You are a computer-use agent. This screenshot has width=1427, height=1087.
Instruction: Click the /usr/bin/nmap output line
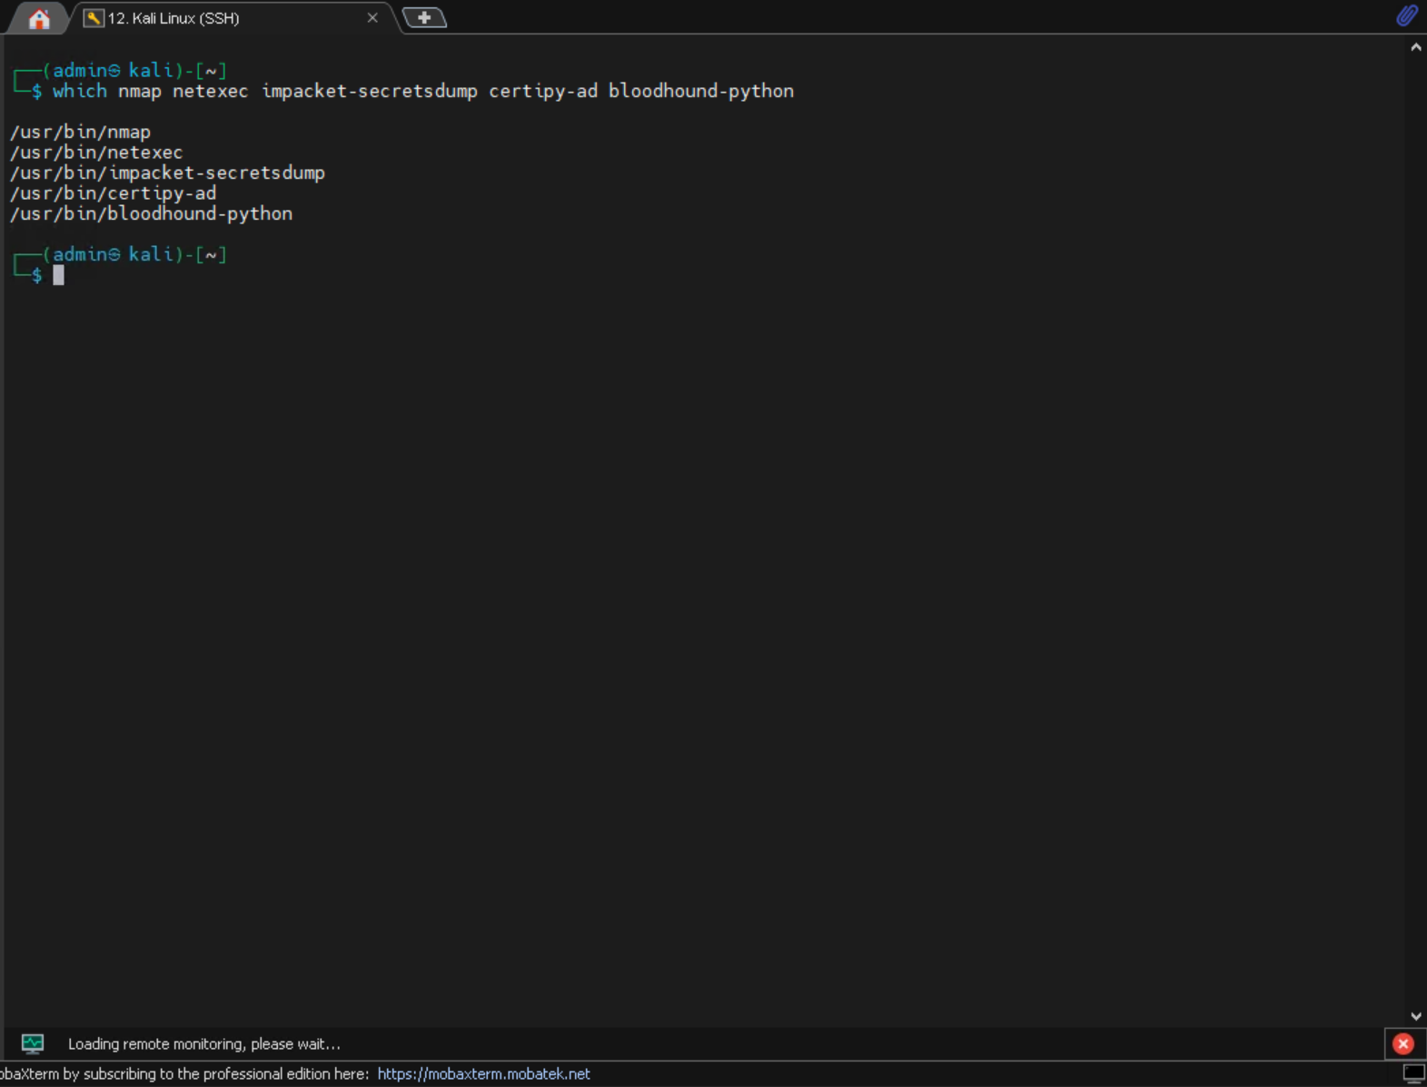[80, 133]
